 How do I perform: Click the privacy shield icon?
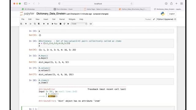[59, 3]
